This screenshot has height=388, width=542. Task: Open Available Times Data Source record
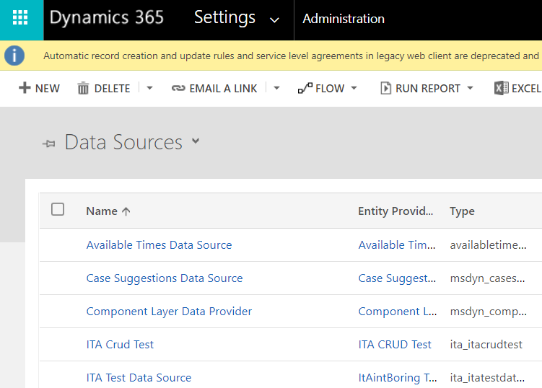[159, 244]
